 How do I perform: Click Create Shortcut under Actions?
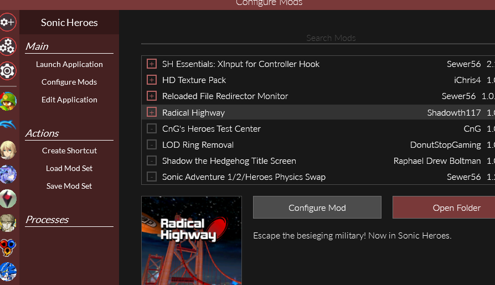[x=69, y=151]
